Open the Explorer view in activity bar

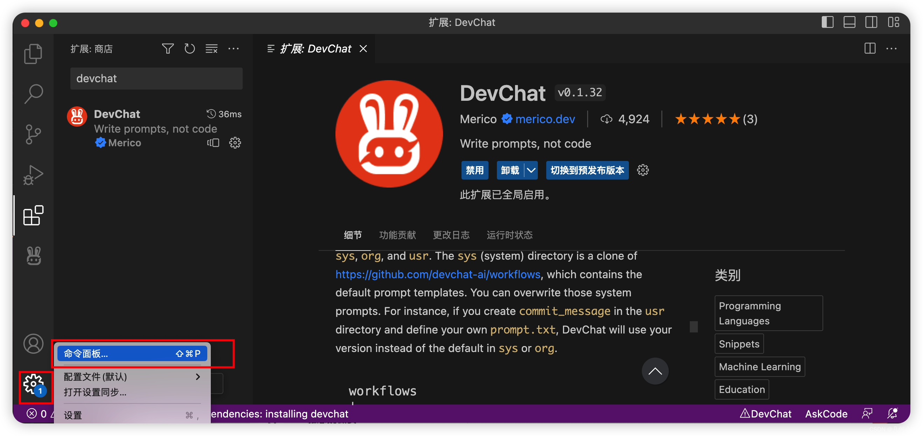33,54
